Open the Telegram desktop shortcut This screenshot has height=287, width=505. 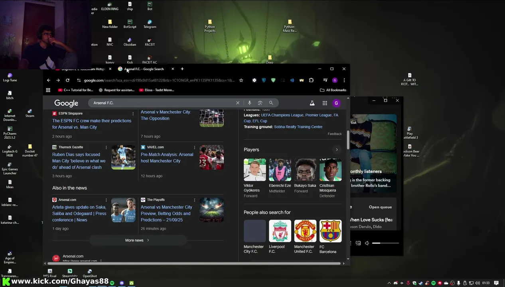pyautogui.click(x=150, y=24)
